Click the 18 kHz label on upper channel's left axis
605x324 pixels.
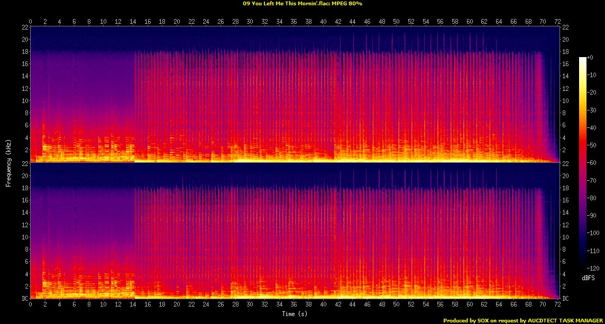[24, 52]
